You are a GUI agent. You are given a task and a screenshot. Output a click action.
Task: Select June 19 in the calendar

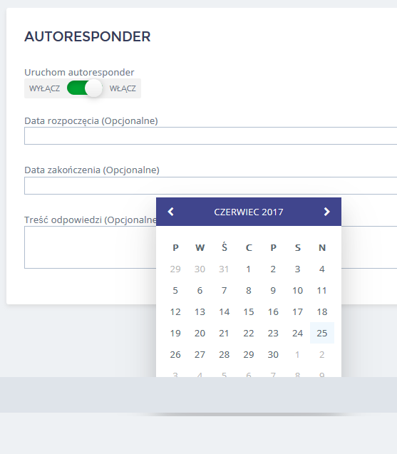coord(175,333)
